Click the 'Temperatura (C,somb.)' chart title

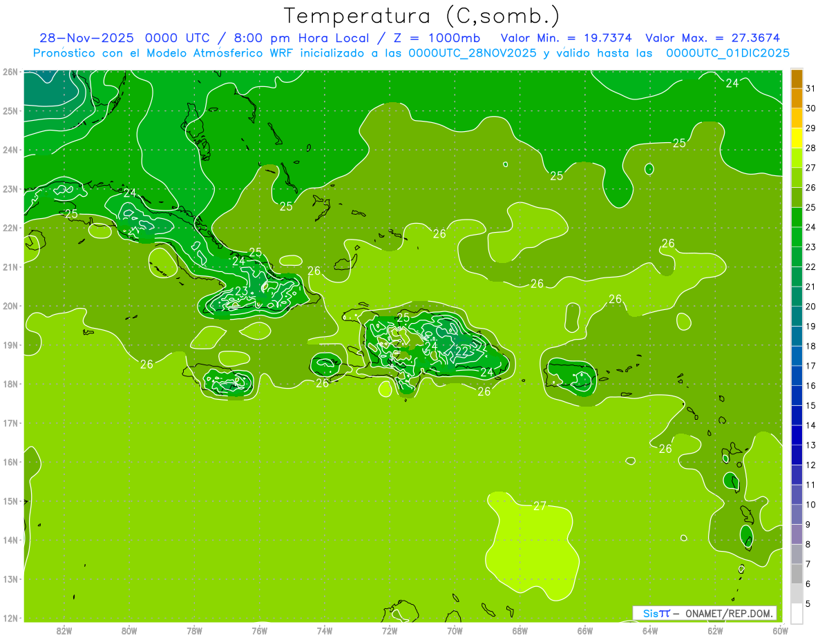(422, 15)
